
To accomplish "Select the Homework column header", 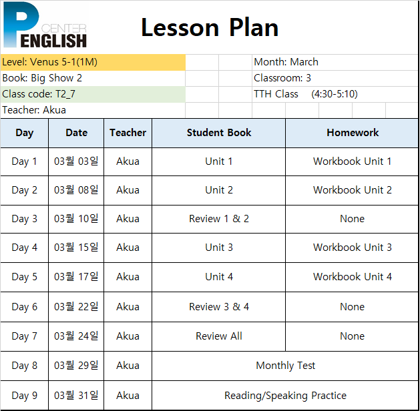I will pos(352,133).
